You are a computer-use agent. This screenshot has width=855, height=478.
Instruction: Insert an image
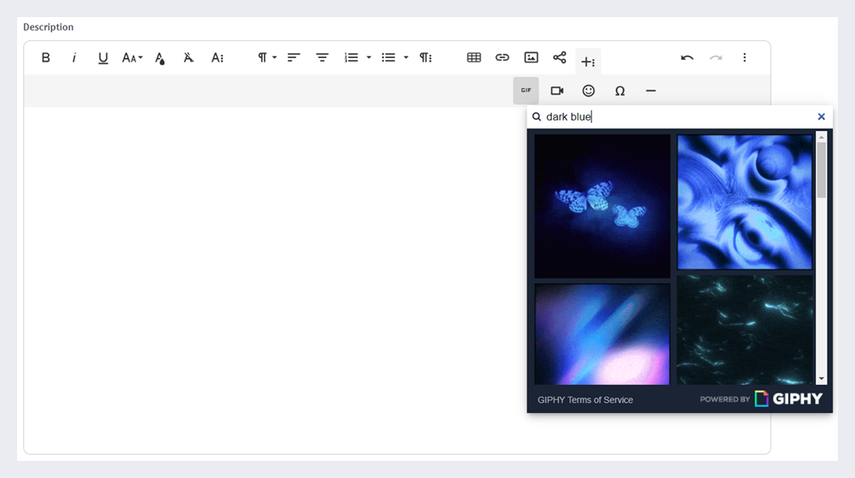click(531, 58)
